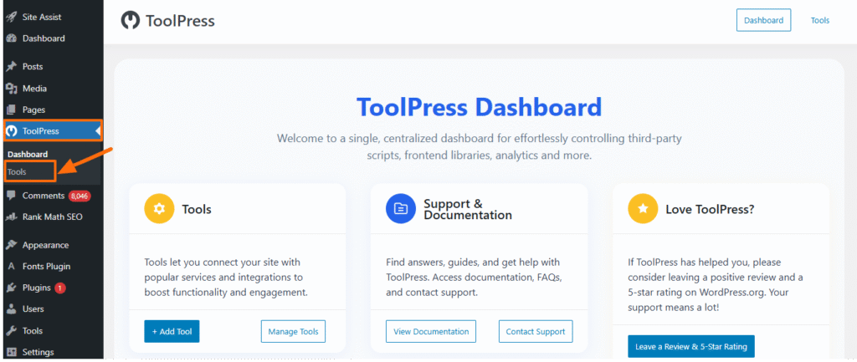Click the Rank Math SEO chart icon
The image size is (857, 362).
[11, 217]
